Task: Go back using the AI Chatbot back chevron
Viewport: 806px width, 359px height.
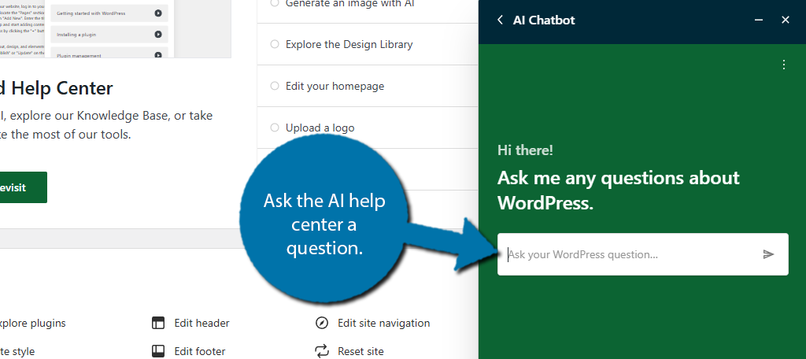Action: click(x=500, y=20)
